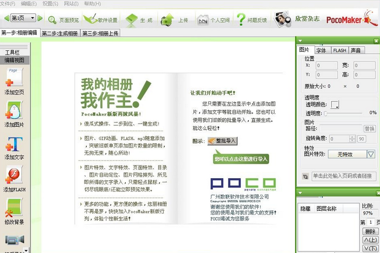This screenshot has height=253, width=380.
Task: Click the PocoMaker logo
Action: tap(352, 19)
